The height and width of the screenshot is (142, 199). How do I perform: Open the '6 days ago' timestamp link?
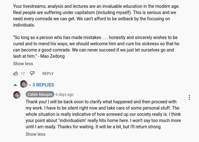pyautogui.click(x=65, y=95)
